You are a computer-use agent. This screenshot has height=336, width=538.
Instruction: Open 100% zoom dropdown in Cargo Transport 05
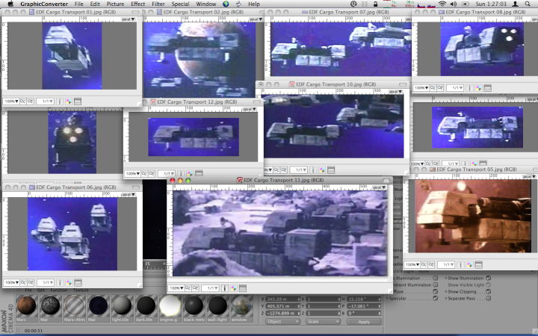coord(412,264)
